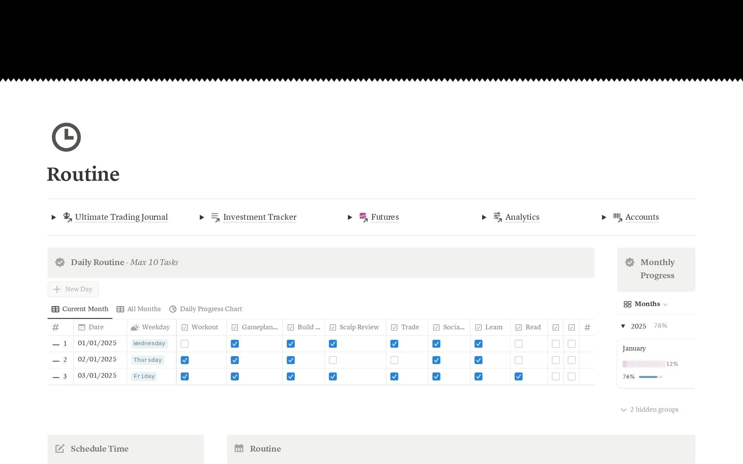Switch to the All Months tab
Screen dimensions: 743x464
[x=139, y=309]
